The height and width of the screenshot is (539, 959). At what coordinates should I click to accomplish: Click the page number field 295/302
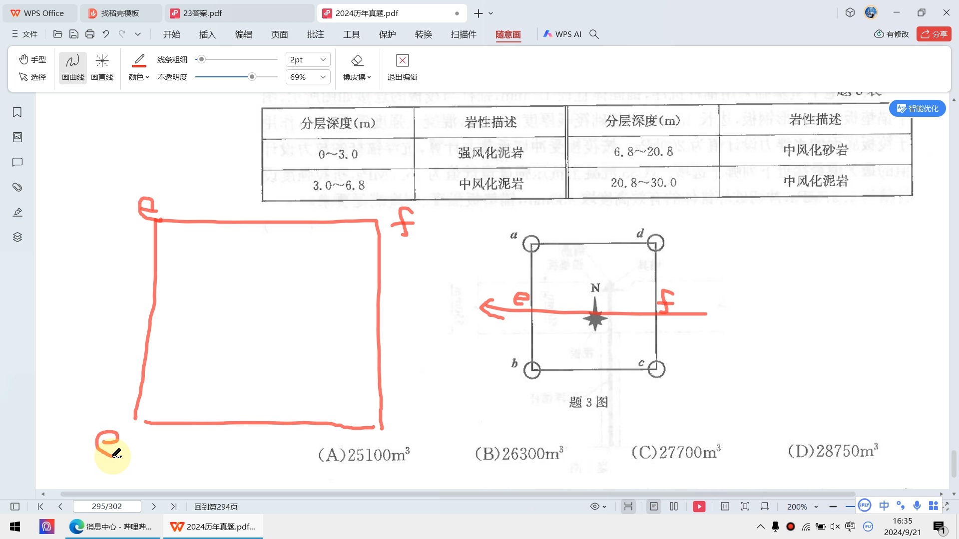pyautogui.click(x=107, y=507)
